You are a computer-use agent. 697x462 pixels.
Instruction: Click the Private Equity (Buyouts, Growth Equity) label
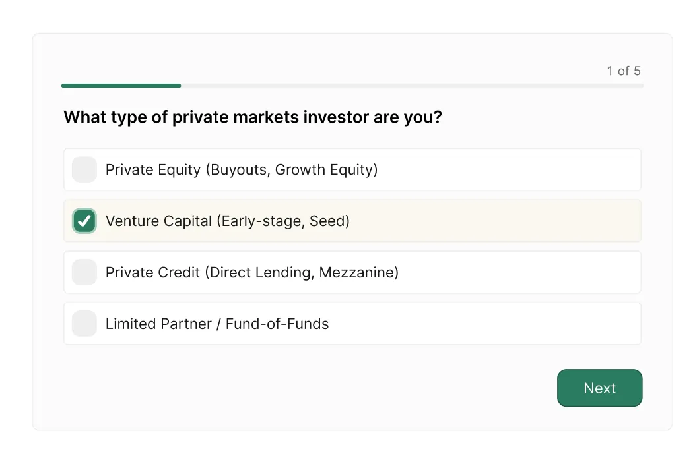tap(242, 169)
